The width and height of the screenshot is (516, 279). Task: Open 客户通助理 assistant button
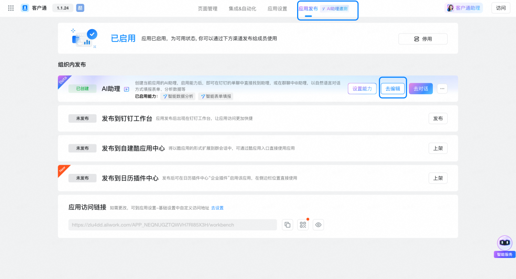coord(463,8)
